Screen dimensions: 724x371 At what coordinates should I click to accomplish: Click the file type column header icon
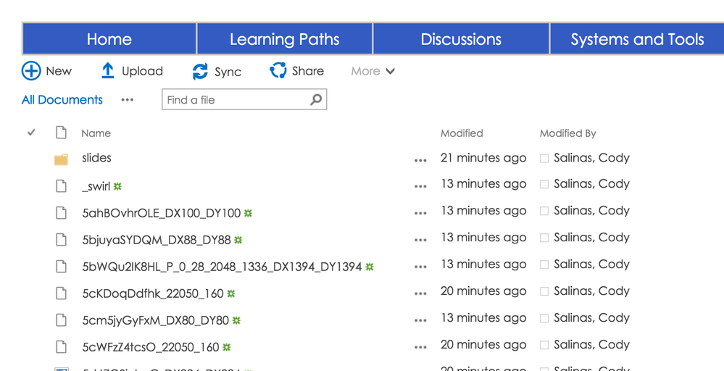pyautogui.click(x=62, y=133)
